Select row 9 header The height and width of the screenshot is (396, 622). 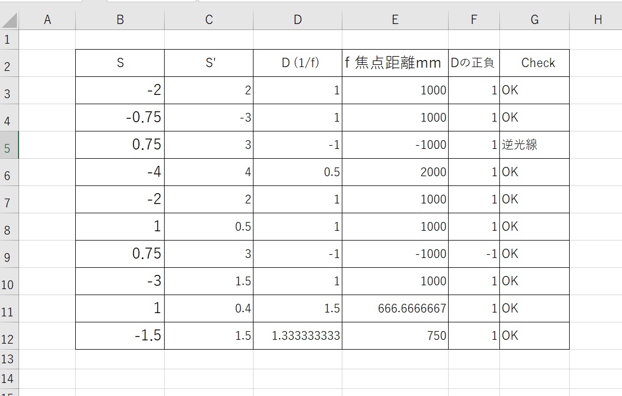(9, 254)
